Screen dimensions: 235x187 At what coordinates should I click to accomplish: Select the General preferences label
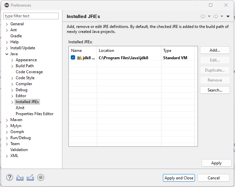(17, 24)
